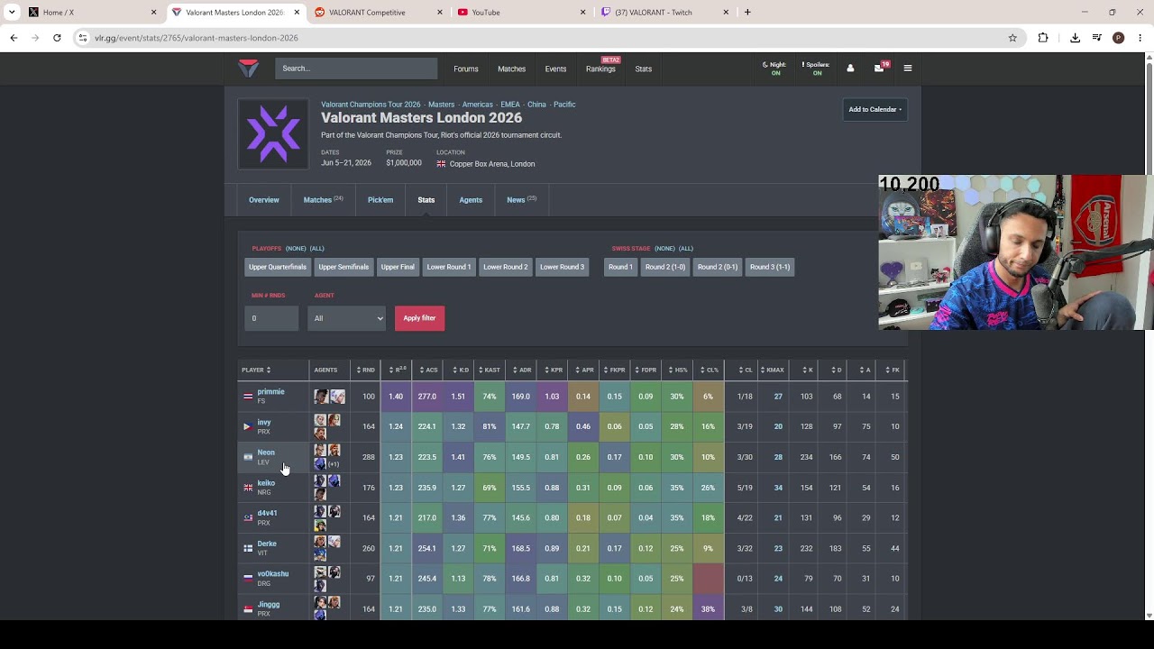Toggle the Lower Round 3 filter

tap(562, 267)
